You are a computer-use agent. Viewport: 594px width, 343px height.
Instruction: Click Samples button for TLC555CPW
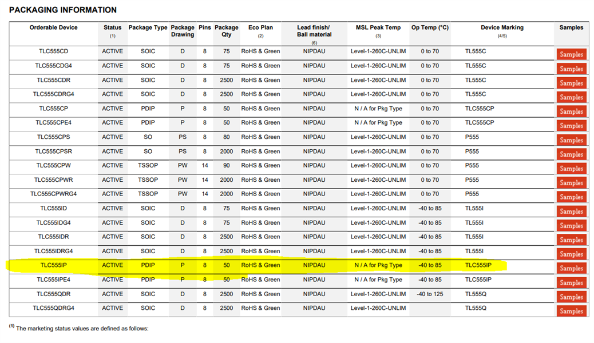(571, 169)
